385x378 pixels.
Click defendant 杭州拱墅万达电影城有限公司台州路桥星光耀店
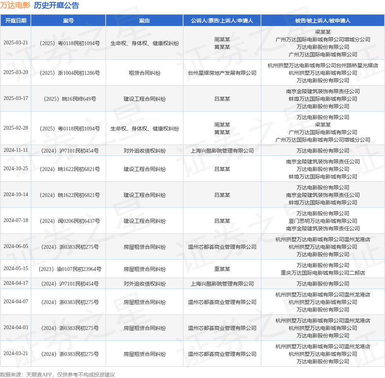pos(323,65)
